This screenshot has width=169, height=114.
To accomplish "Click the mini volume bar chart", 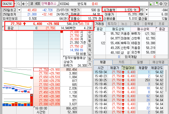I will point(18,100).
